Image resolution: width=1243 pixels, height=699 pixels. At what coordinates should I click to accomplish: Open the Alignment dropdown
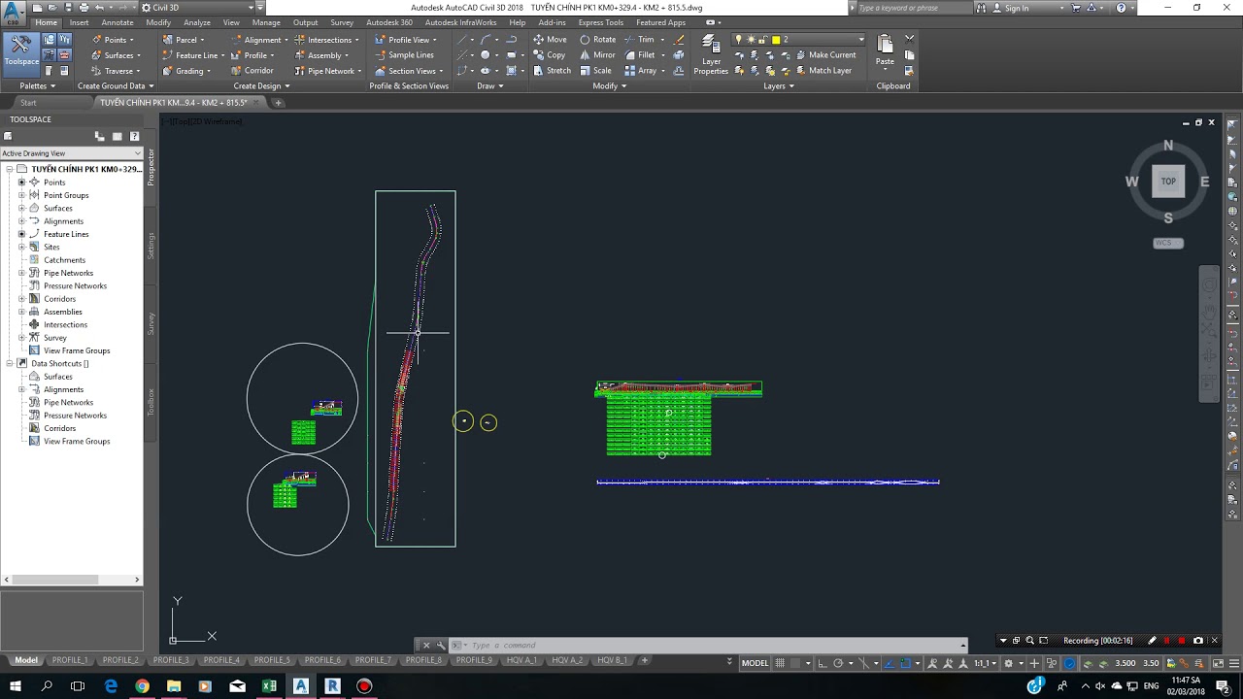(x=259, y=40)
